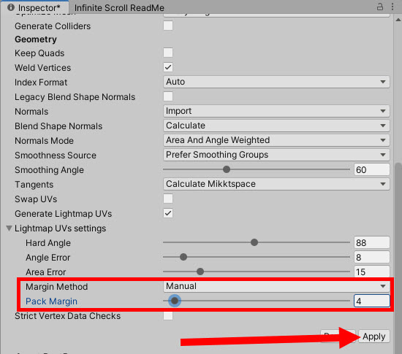The height and width of the screenshot is (354, 402).
Task: Uncheck the Weld Vertices checkbox
Action: [168, 67]
